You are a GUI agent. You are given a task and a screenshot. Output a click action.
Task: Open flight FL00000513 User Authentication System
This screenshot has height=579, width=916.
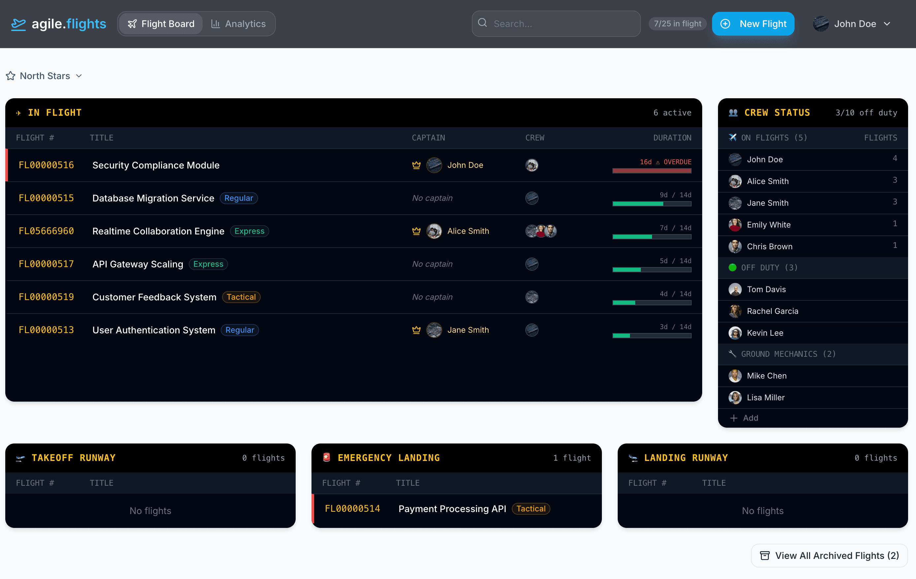[154, 330]
